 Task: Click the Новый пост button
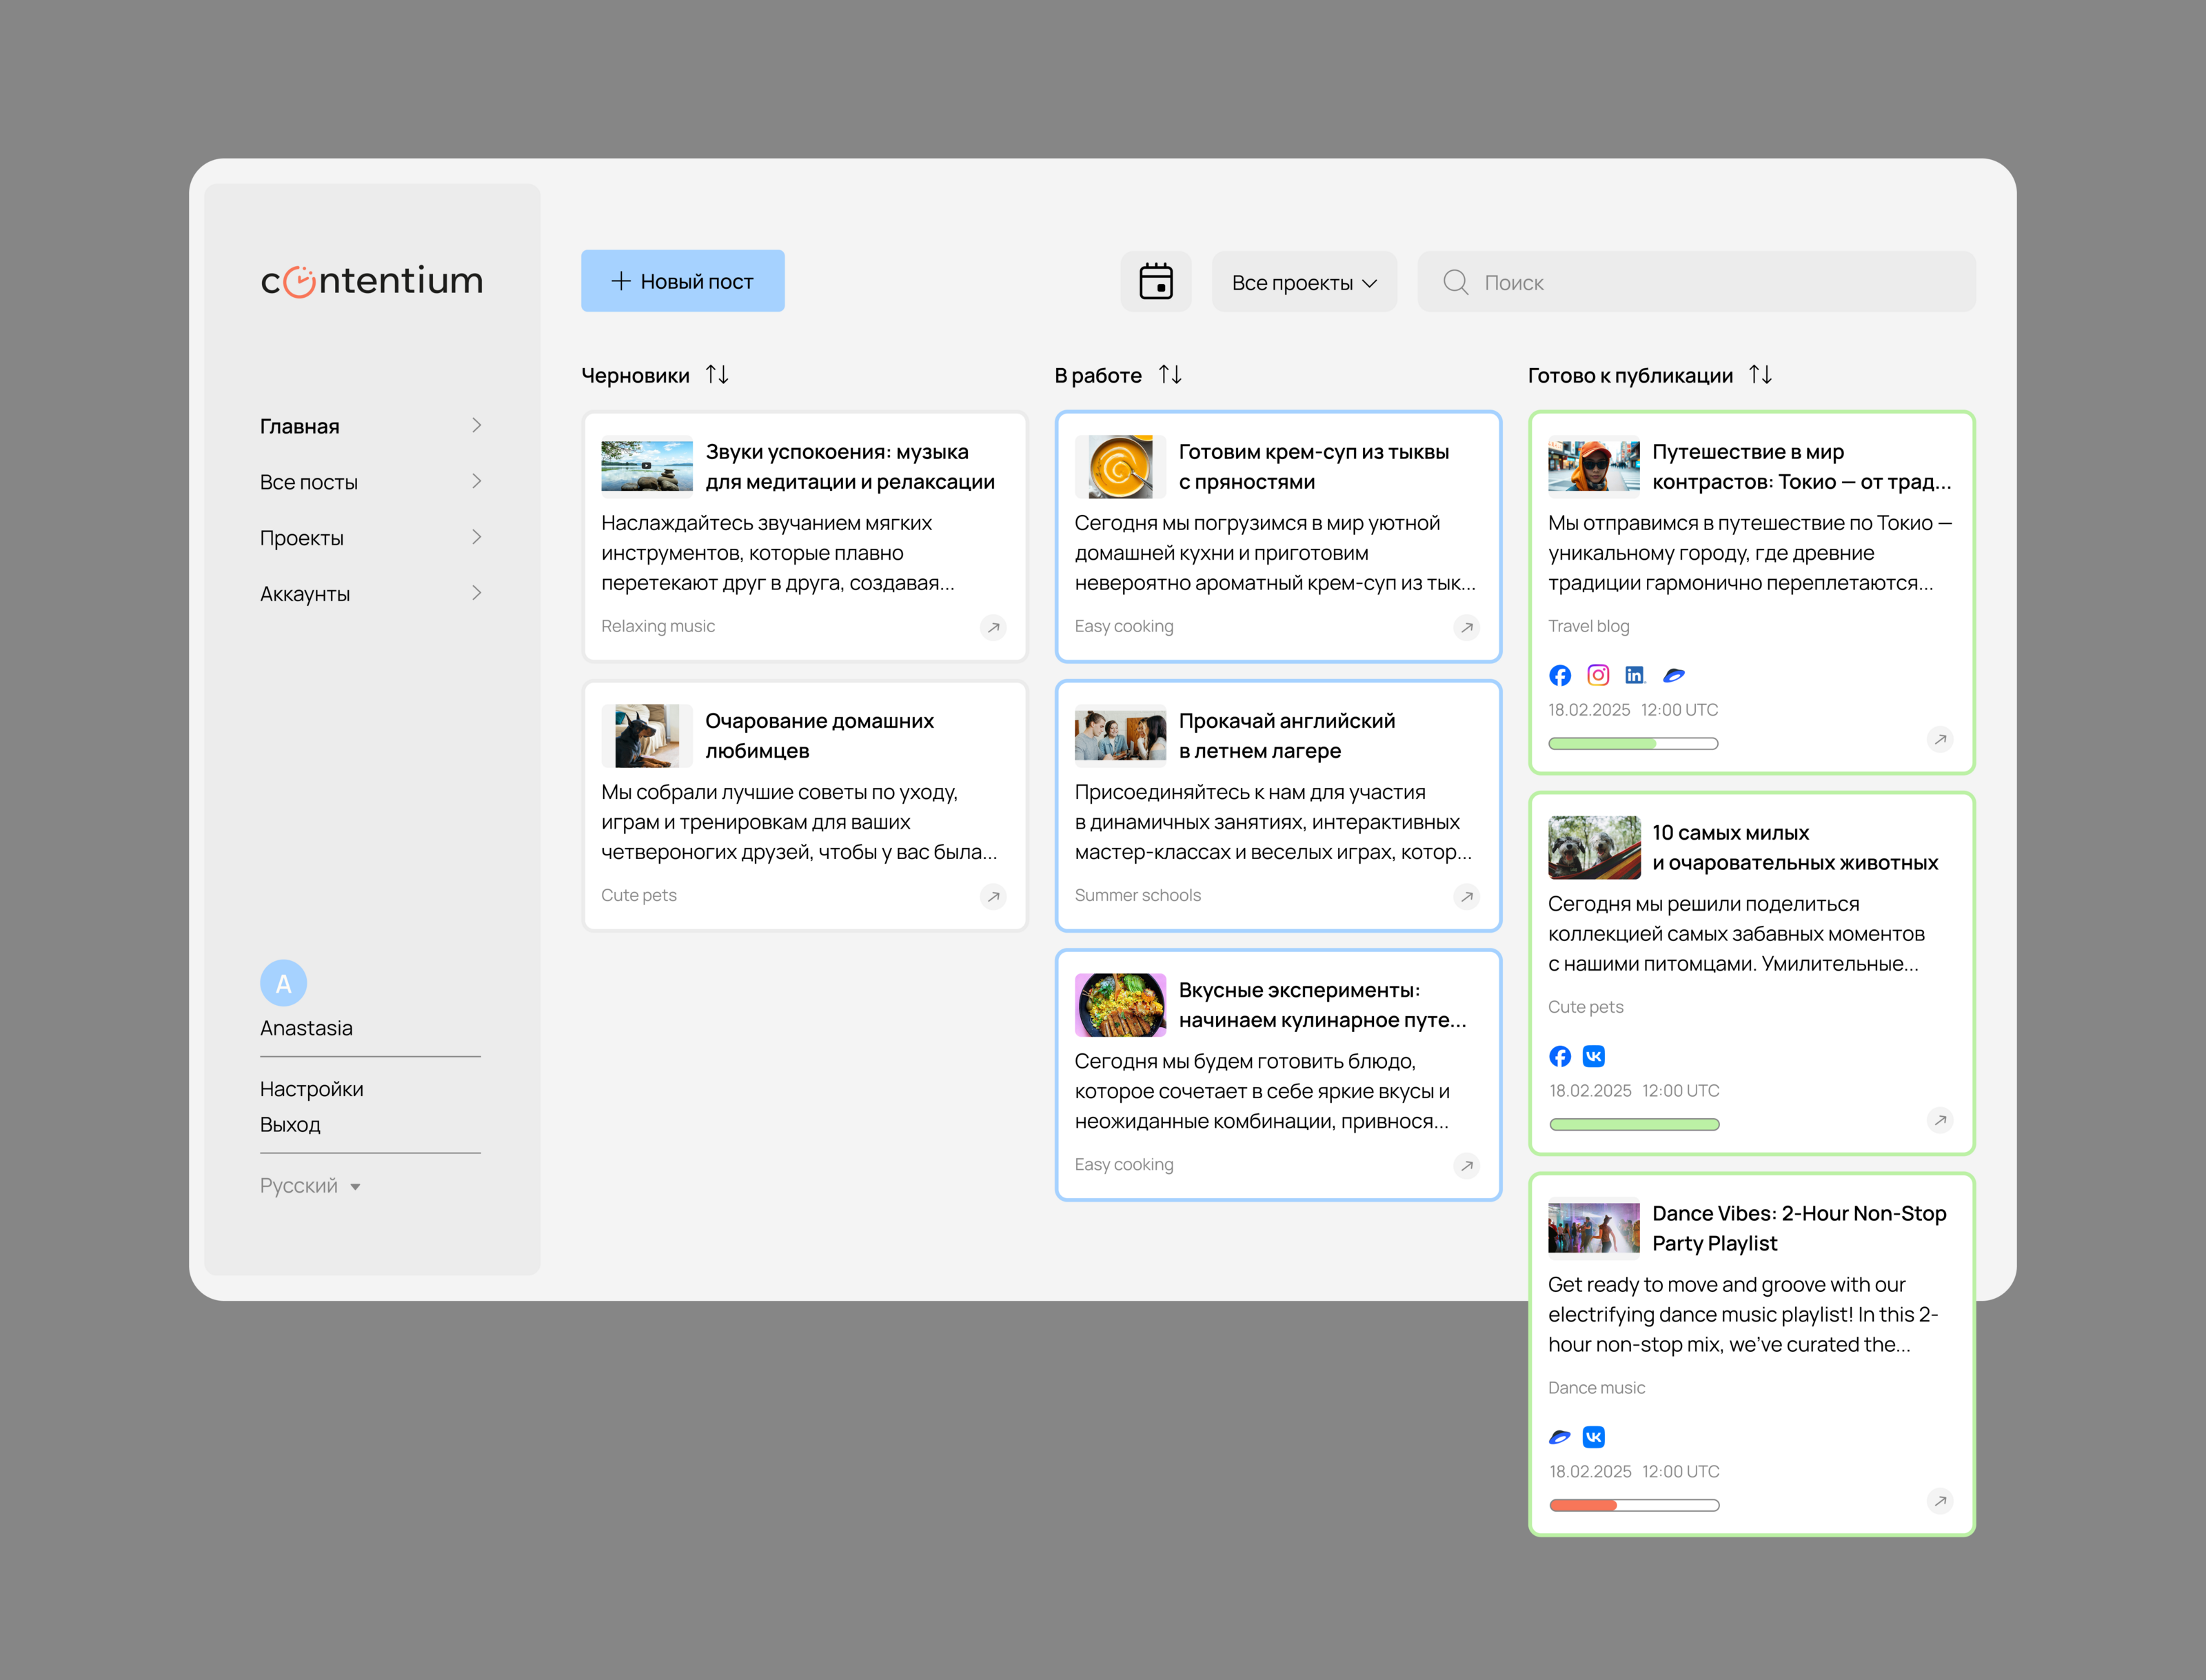pyautogui.click(x=683, y=282)
